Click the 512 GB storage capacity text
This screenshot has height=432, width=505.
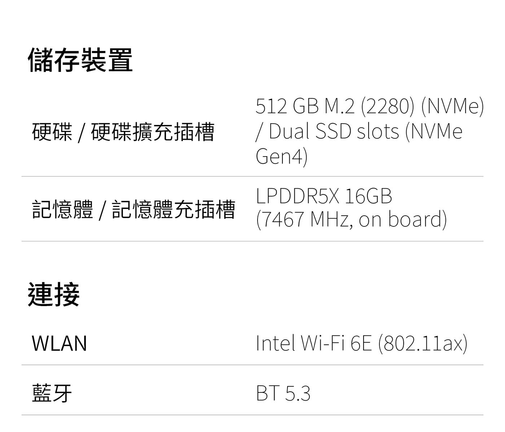(x=287, y=106)
